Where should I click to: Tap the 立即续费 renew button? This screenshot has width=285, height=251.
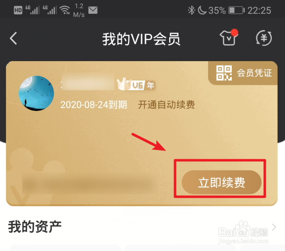click(x=221, y=182)
